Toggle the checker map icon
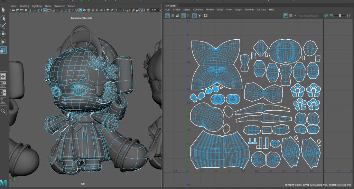Viewport: 354px width, 189px height. click(291, 16)
